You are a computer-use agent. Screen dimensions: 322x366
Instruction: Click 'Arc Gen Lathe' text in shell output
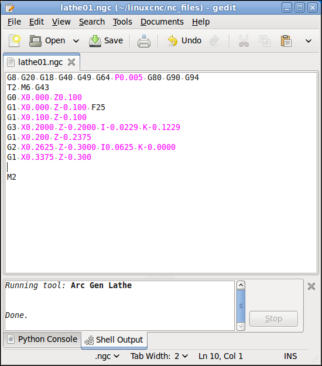(101, 285)
